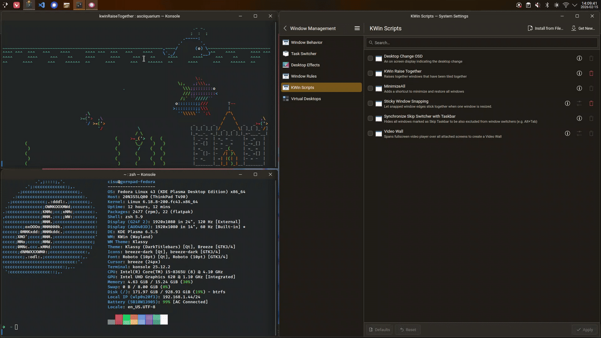
Task: Open Window Rules settings page
Action: point(322,76)
